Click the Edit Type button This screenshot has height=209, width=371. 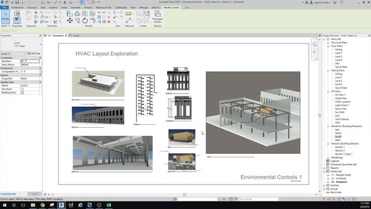coord(34,53)
